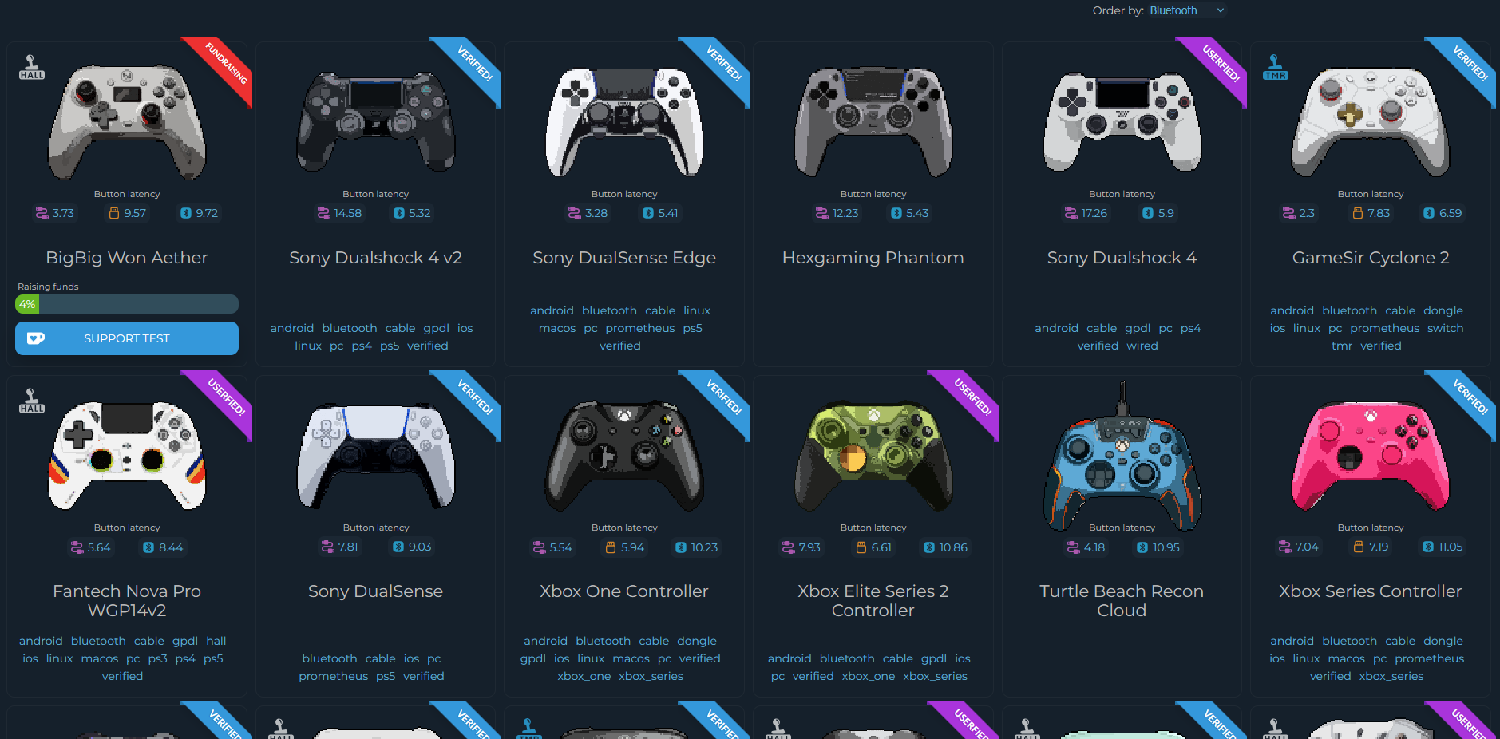Image resolution: width=1500 pixels, height=739 pixels.
Task: Click the Raising funds 4% progress bar
Action: click(127, 304)
